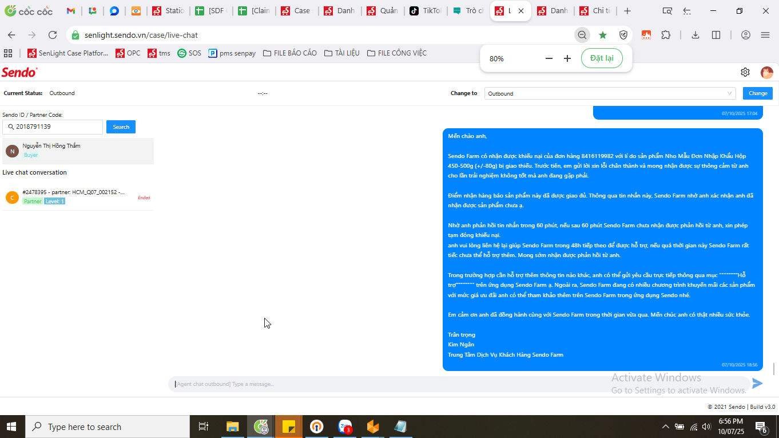779x438 pixels.
Task: Switch to the [SDF tab
Action: 211,11
